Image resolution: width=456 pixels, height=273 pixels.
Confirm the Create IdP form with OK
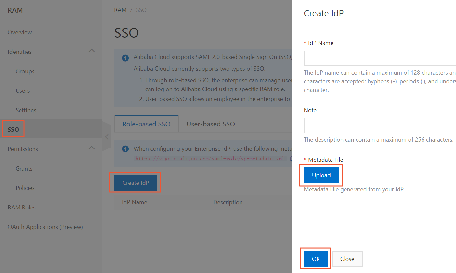coord(316,259)
